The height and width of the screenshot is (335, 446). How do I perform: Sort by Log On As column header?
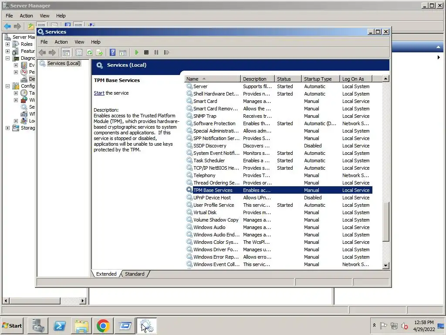[x=356, y=79]
